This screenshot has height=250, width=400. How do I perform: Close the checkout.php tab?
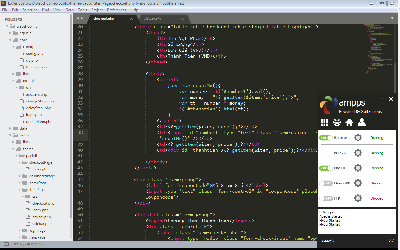pos(131,19)
